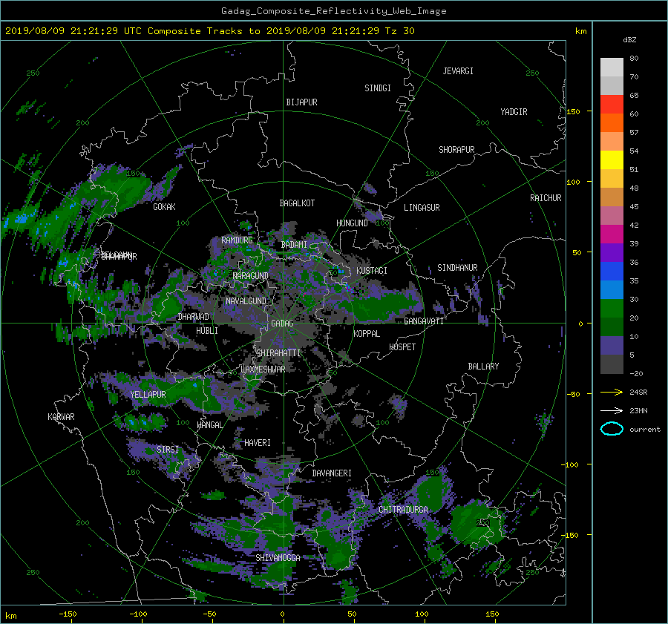
Task: Click the DHARWAD city label
Action: coord(194,317)
